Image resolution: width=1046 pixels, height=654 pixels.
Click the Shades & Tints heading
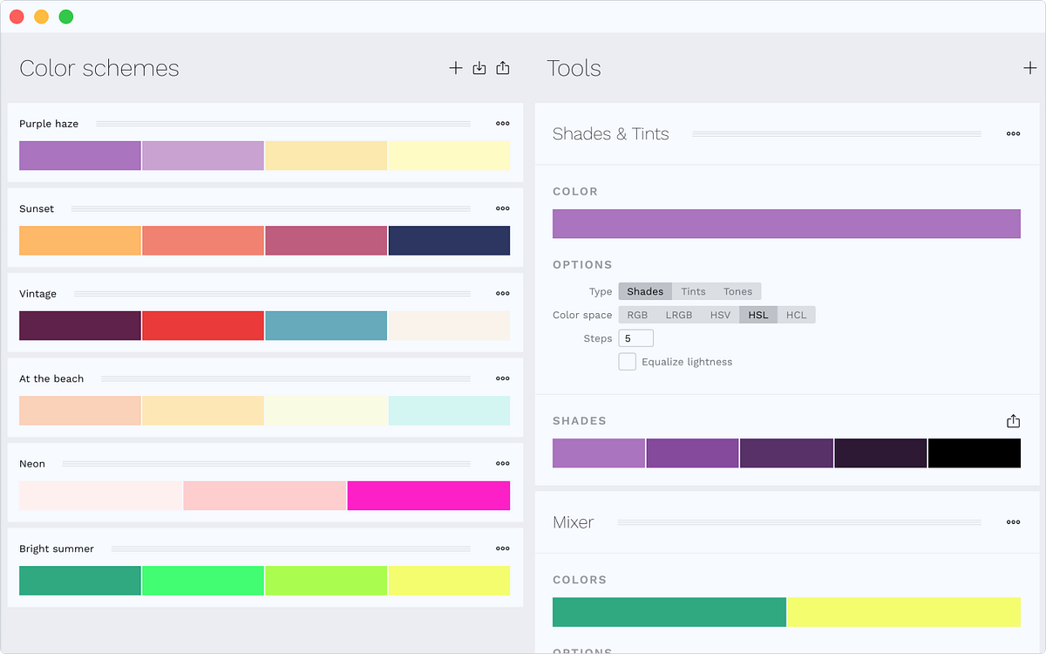[610, 133]
